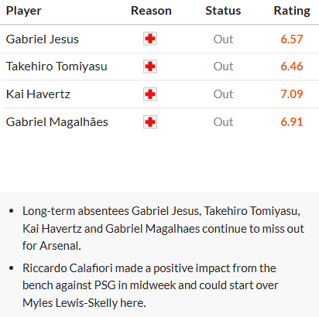Viewport: 319px width, 317px height.
Task: Click Havertz rating 7.09
Action: (x=292, y=94)
